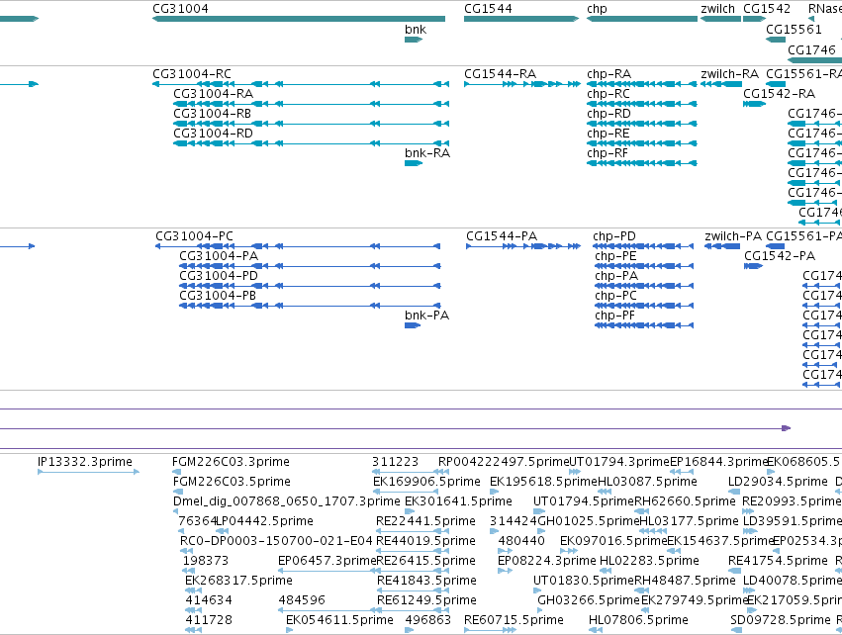Click the RE22441.5prime EST label

pos(425,521)
